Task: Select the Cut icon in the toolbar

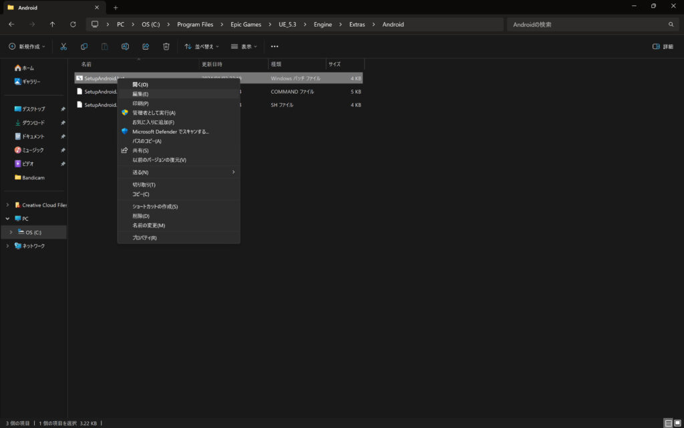Action: click(63, 46)
